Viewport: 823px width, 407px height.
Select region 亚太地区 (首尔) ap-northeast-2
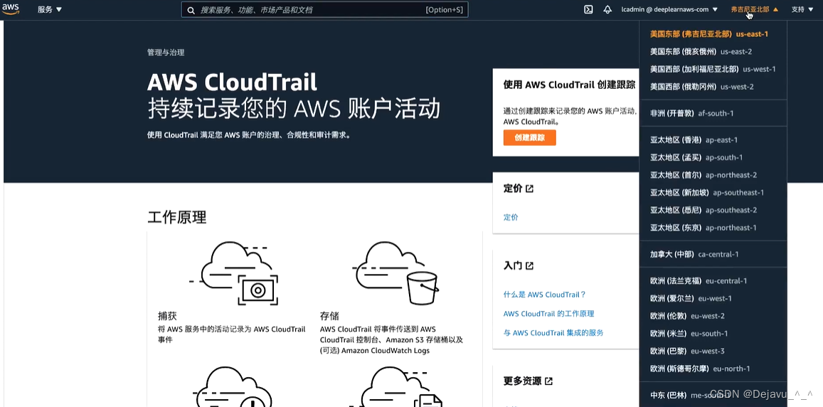point(703,175)
